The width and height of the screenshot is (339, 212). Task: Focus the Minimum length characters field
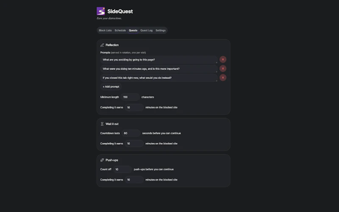point(130,97)
